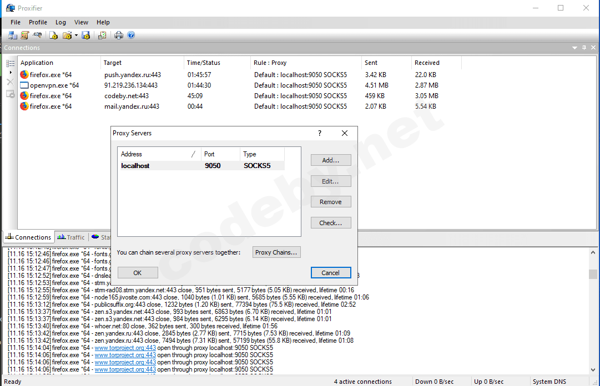The height and width of the screenshot is (386, 600).
Task: Open Proxy Chains... button
Action: coord(276,252)
